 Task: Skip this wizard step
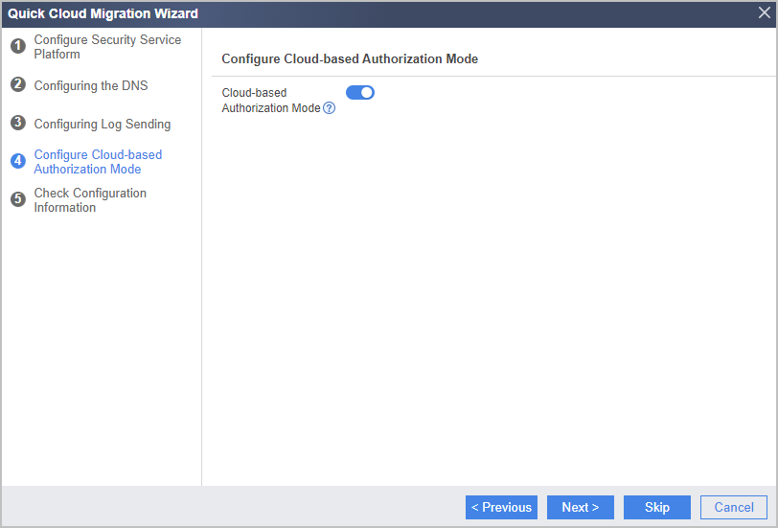pos(657,507)
